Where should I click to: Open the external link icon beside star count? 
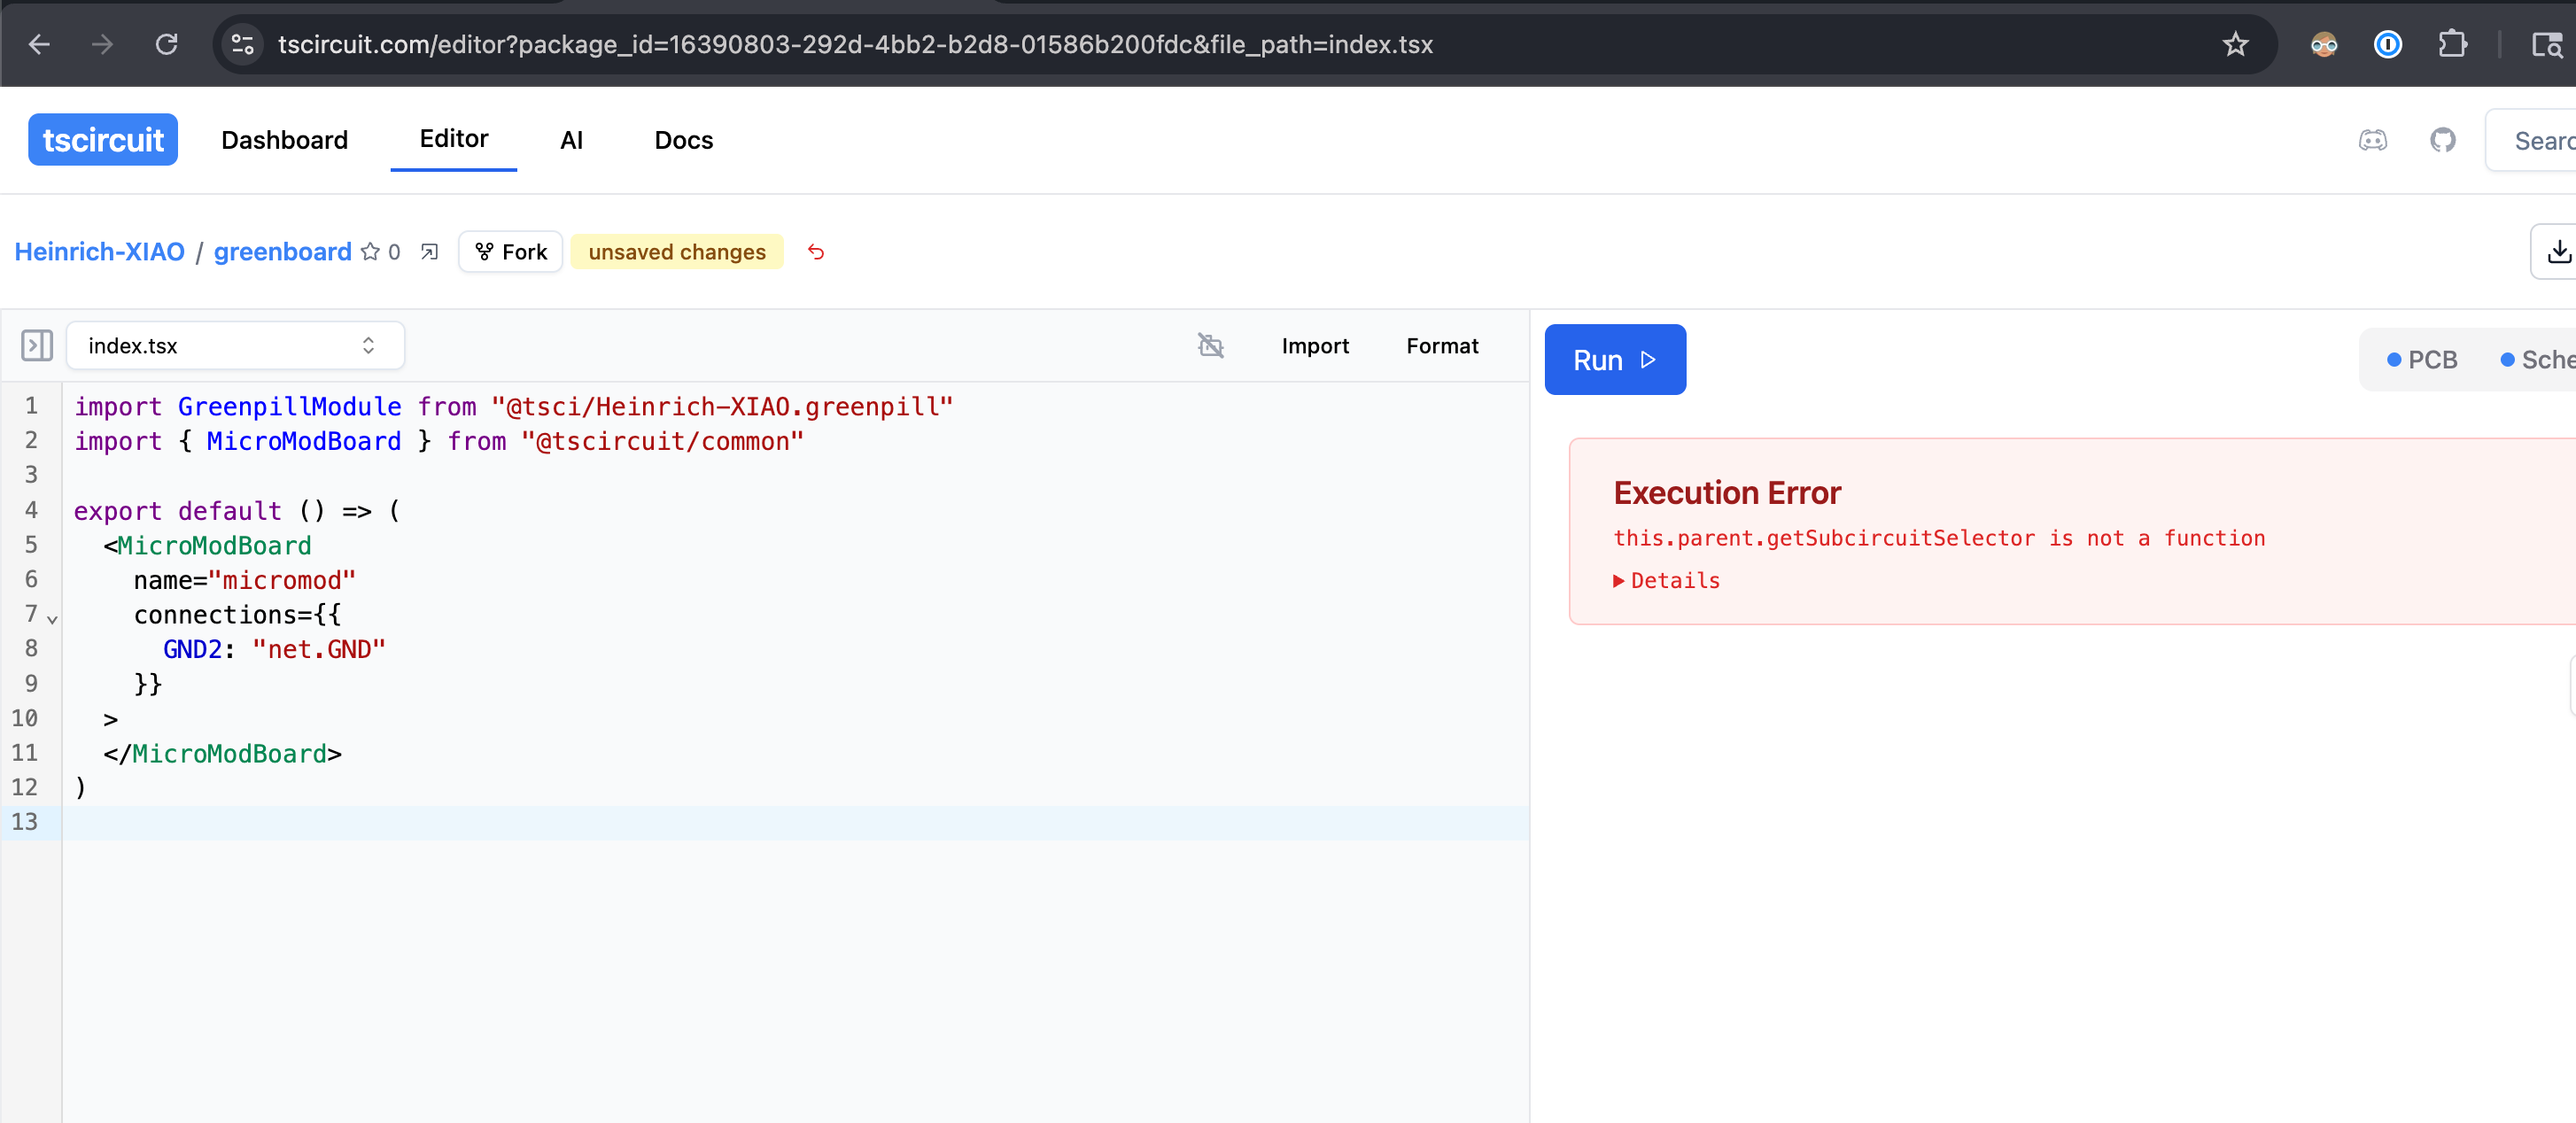point(430,252)
